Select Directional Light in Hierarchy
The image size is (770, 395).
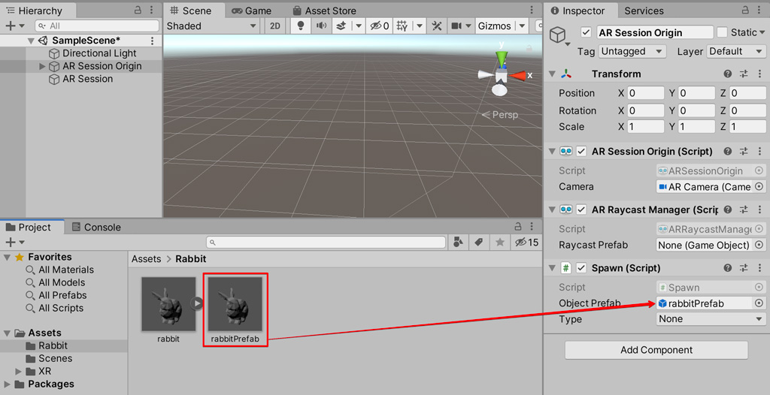coord(99,53)
